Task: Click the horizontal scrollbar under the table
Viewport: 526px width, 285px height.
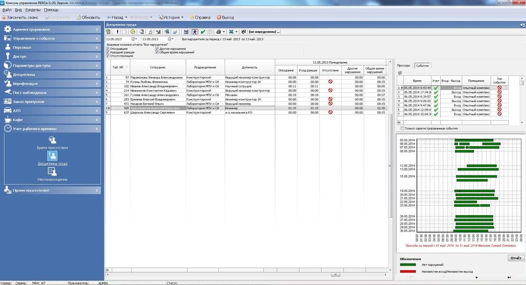Action: point(247,275)
